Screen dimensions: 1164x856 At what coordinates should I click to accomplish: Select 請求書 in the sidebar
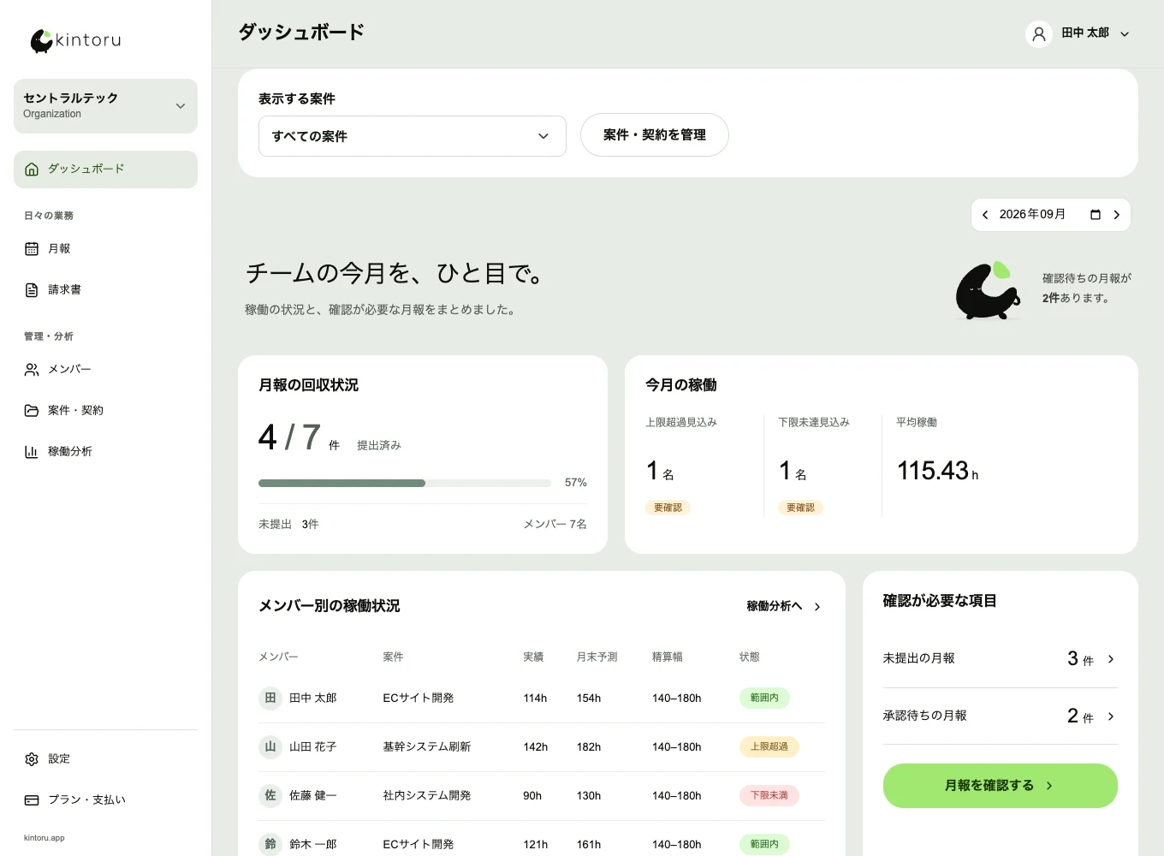pos(105,290)
